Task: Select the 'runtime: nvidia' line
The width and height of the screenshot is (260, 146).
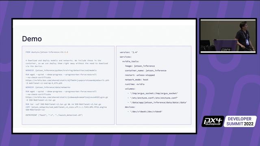Action: click(x=134, y=84)
